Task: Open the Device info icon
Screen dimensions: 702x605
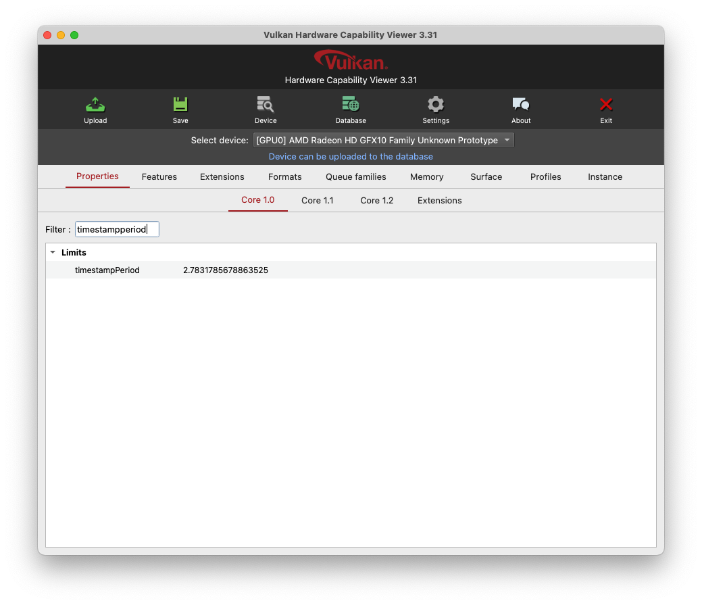Action: tap(265, 108)
